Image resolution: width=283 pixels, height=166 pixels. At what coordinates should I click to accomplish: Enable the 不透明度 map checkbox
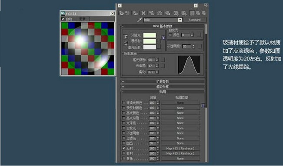123,133
